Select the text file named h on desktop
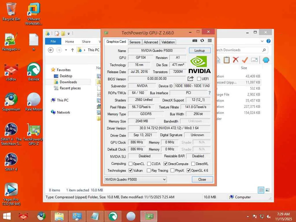Image resolution: width=296 pixels, height=222 pixels. (x=34, y=42)
